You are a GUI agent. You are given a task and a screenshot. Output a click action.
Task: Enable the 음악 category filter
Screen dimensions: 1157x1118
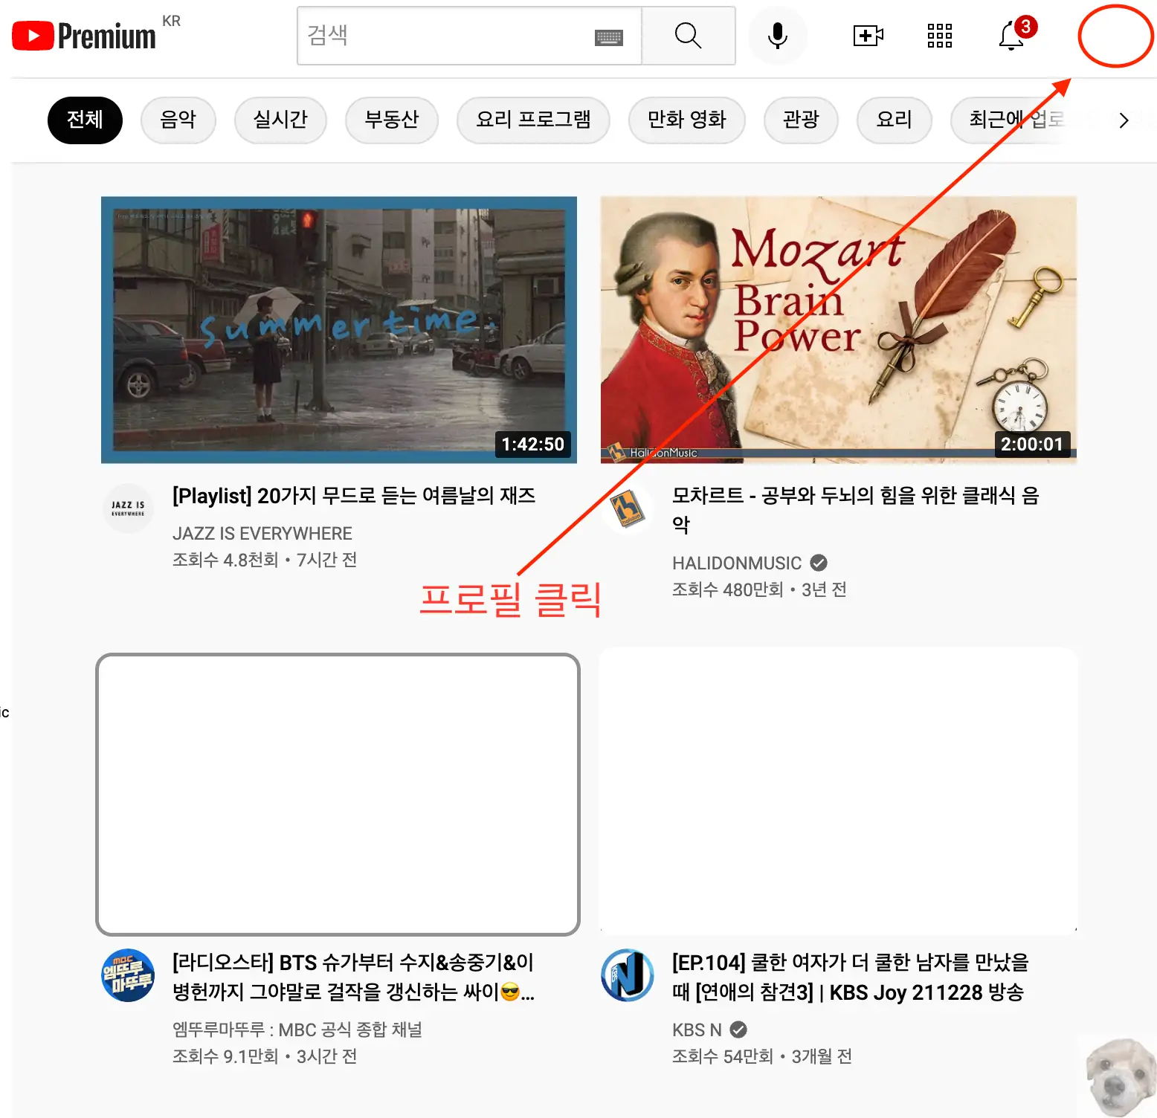[x=178, y=120]
